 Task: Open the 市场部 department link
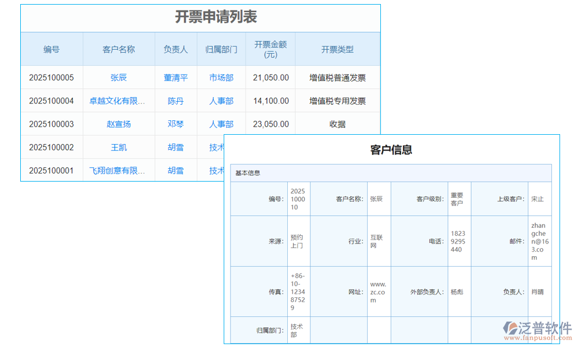point(221,77)
